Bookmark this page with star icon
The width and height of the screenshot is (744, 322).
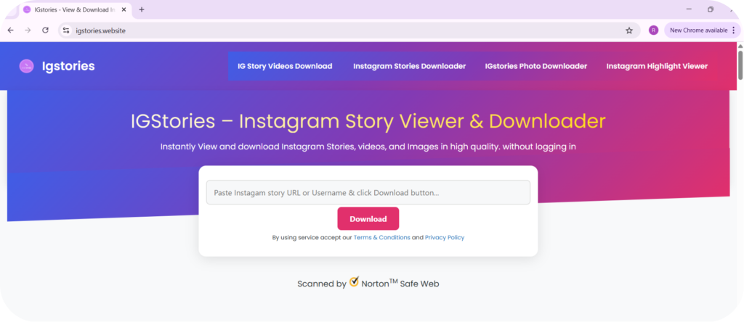pos(629,30)
